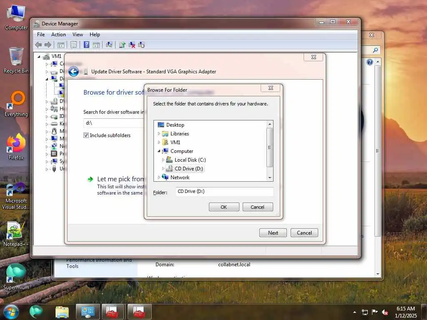Click the help icon in the background System window

(369, 62)
